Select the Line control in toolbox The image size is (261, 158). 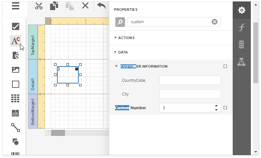tap(16, 128)
